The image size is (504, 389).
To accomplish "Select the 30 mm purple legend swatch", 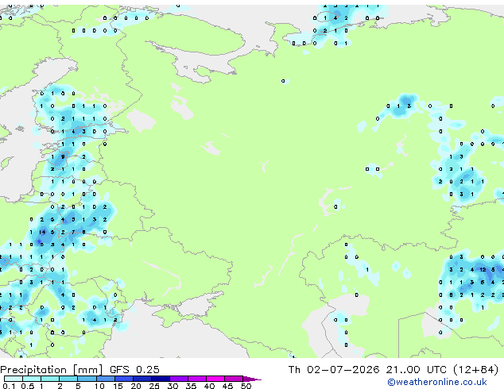I will coord(179,379).
